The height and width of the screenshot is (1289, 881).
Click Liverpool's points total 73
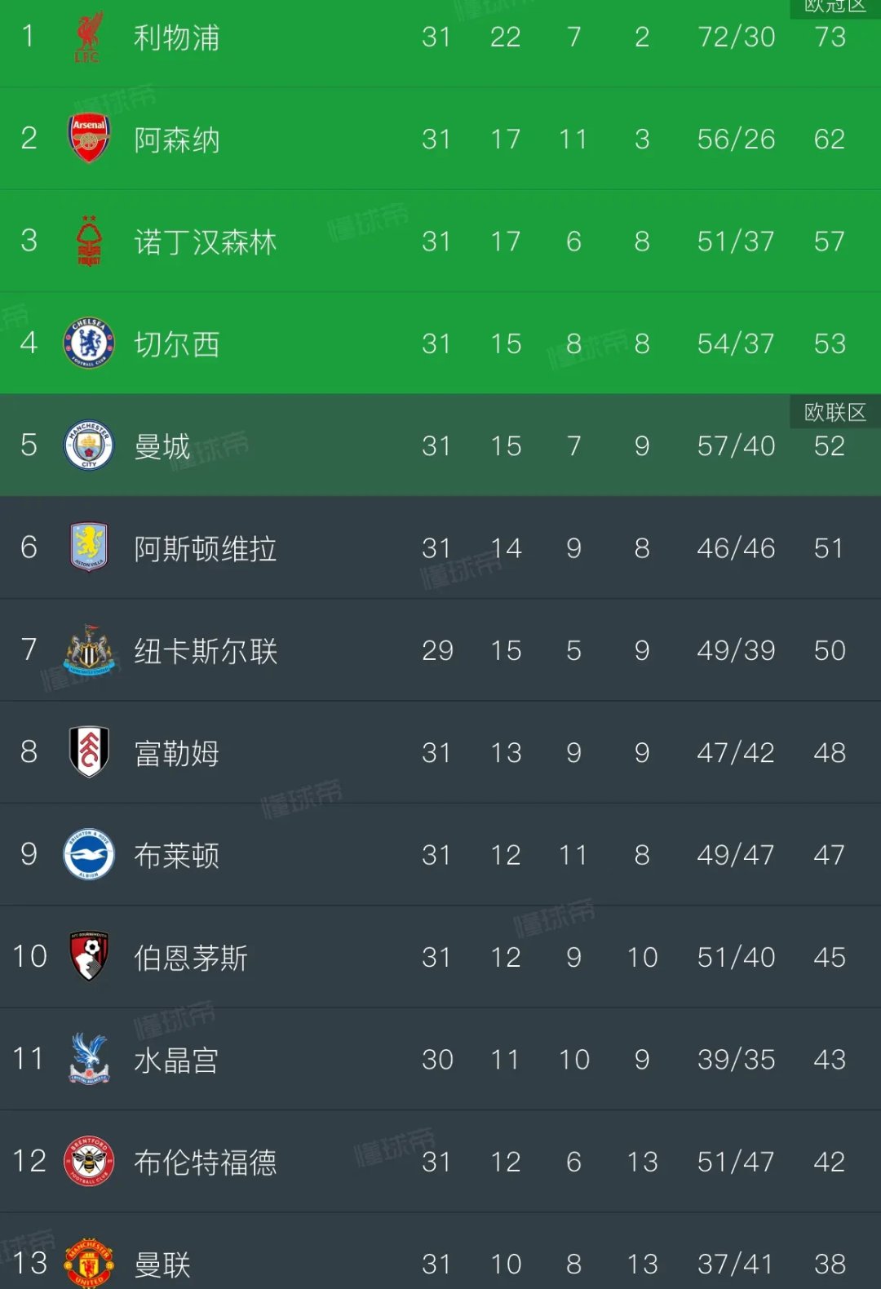(x=830, y=37)
